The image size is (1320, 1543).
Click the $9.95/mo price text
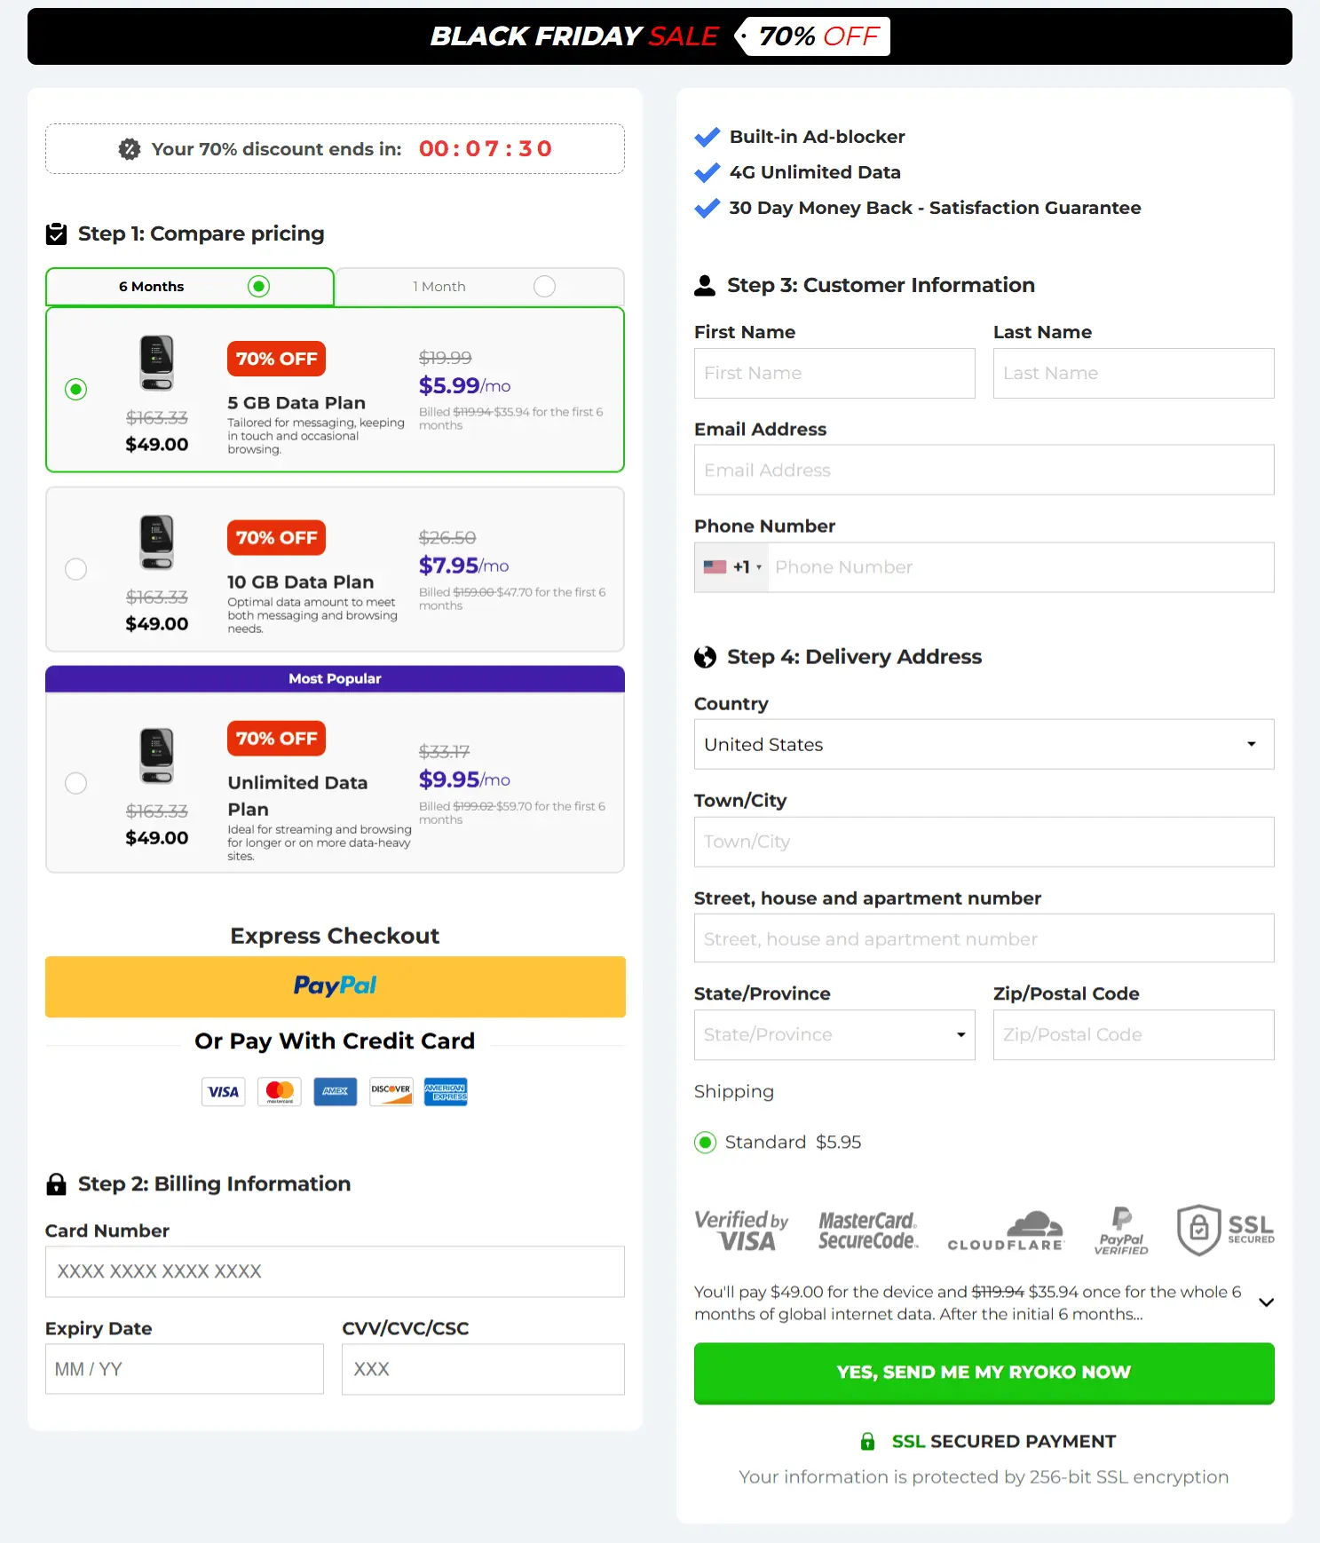464,779
